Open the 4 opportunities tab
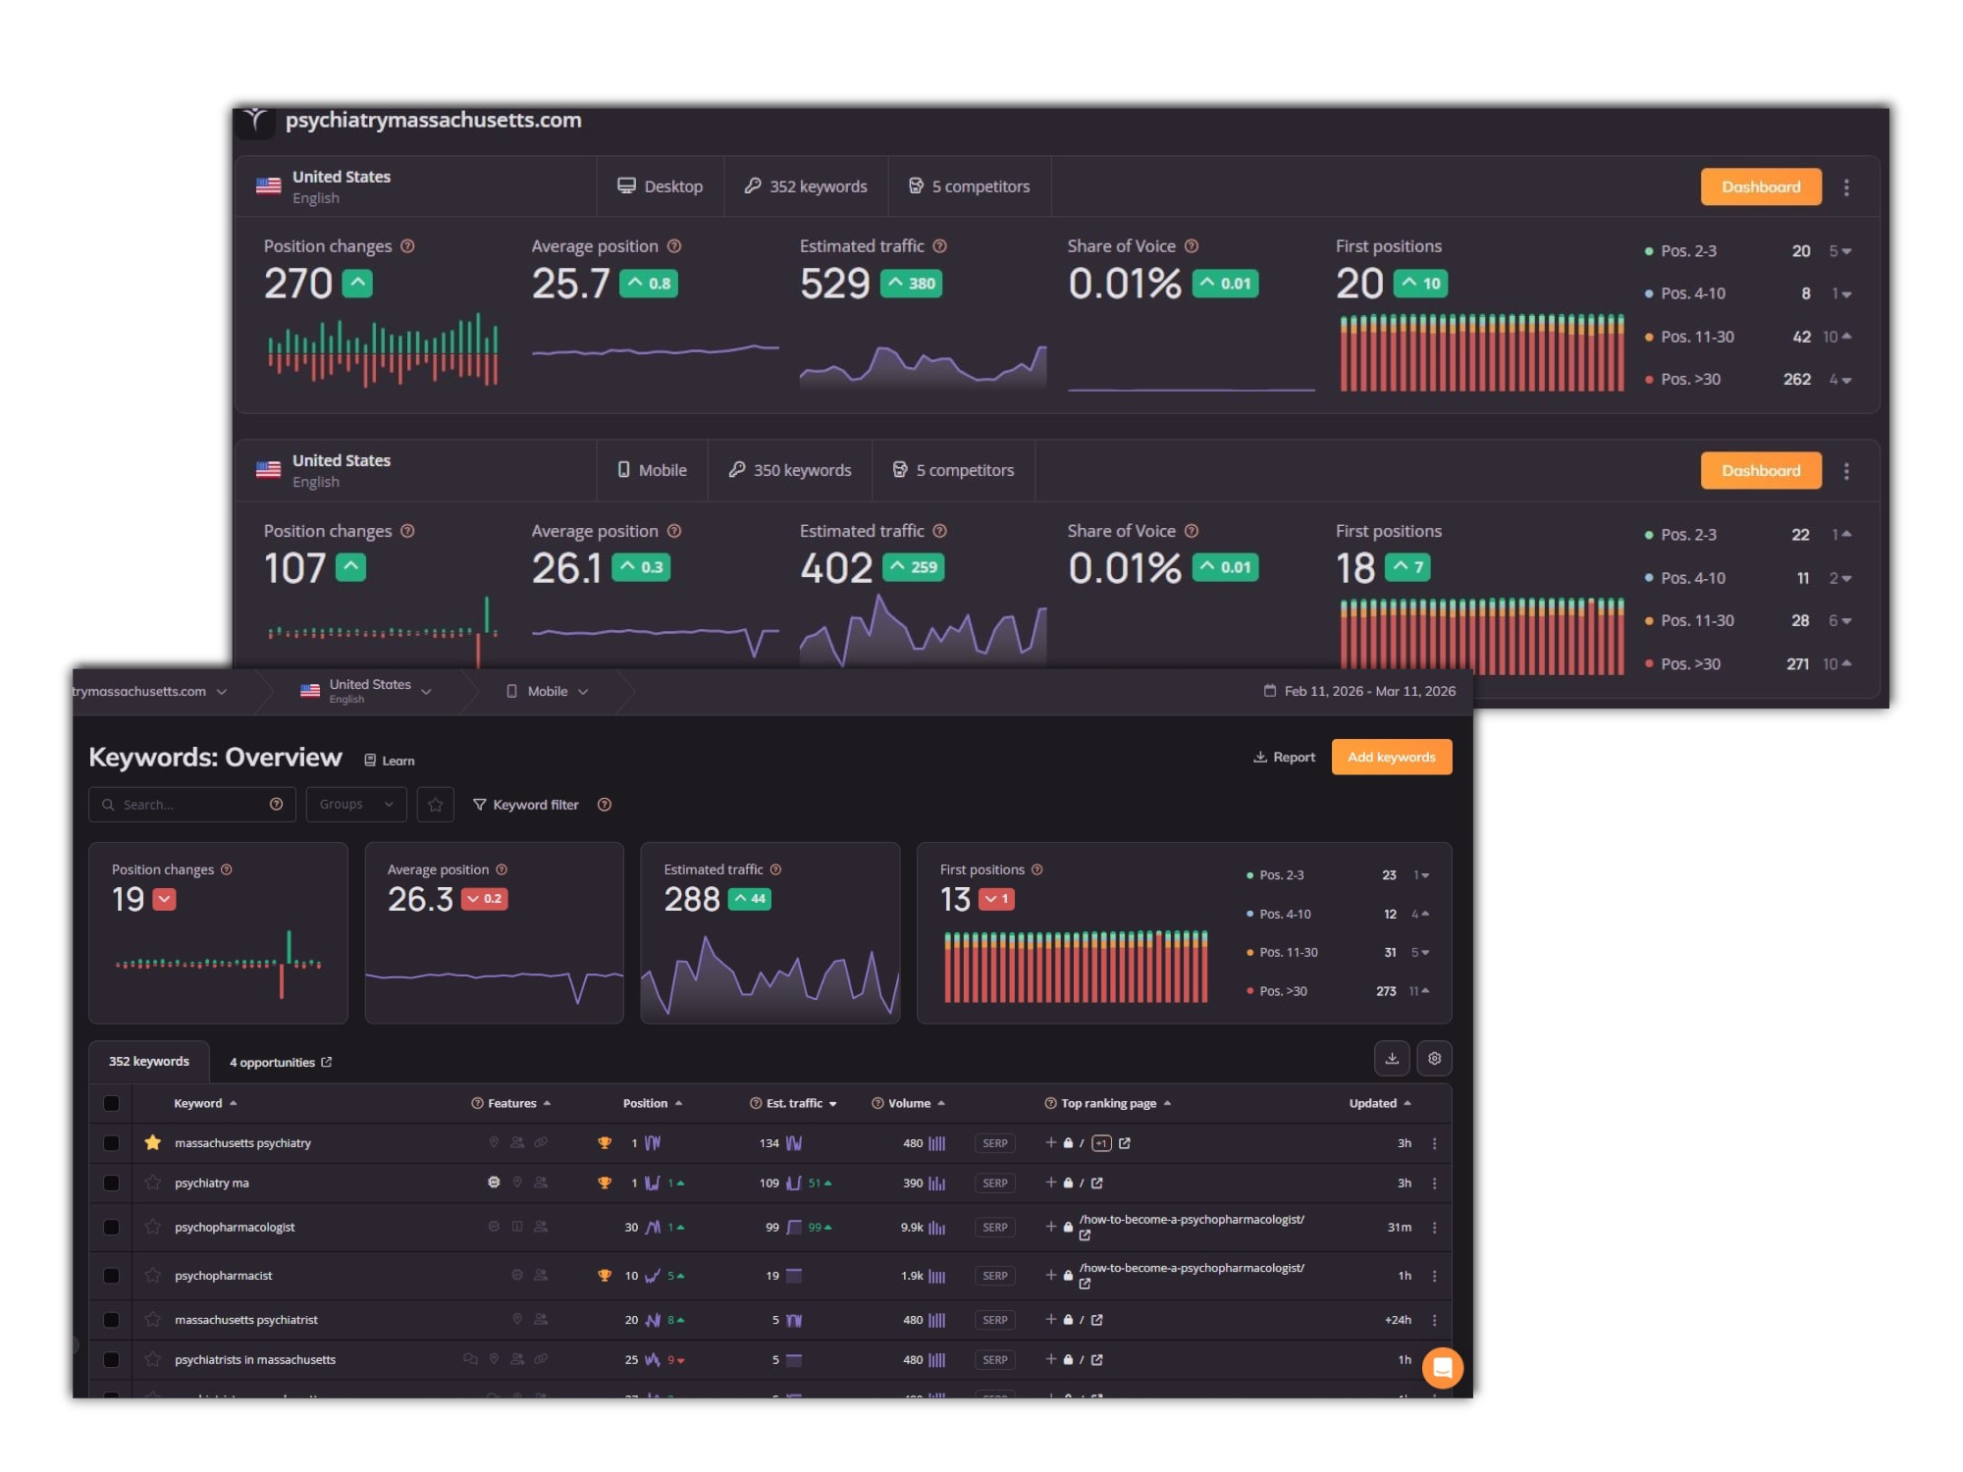The height and width of the screenshot is (1472, 1963). click(x=280, y=1062)
